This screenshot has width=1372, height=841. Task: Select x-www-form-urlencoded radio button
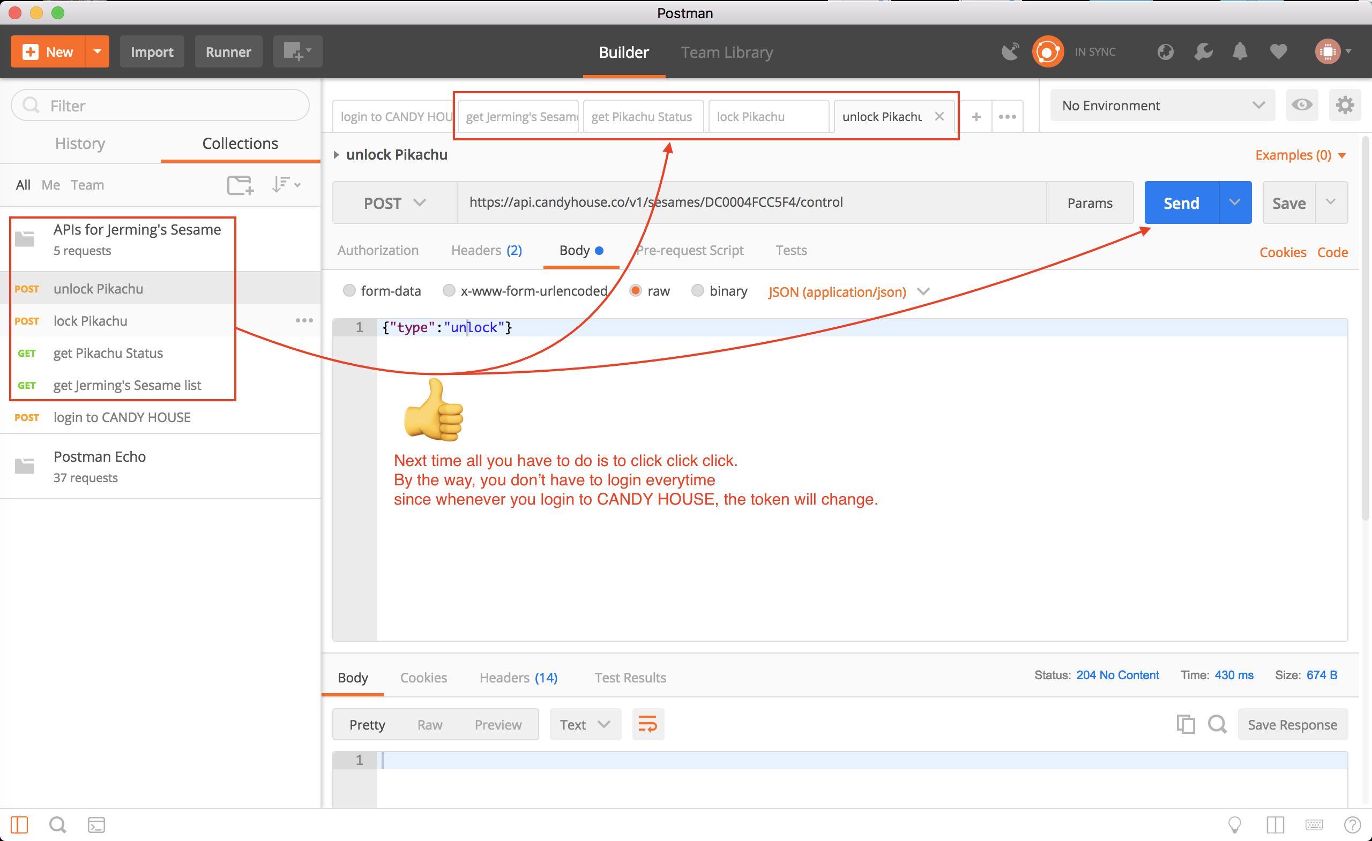449,290
